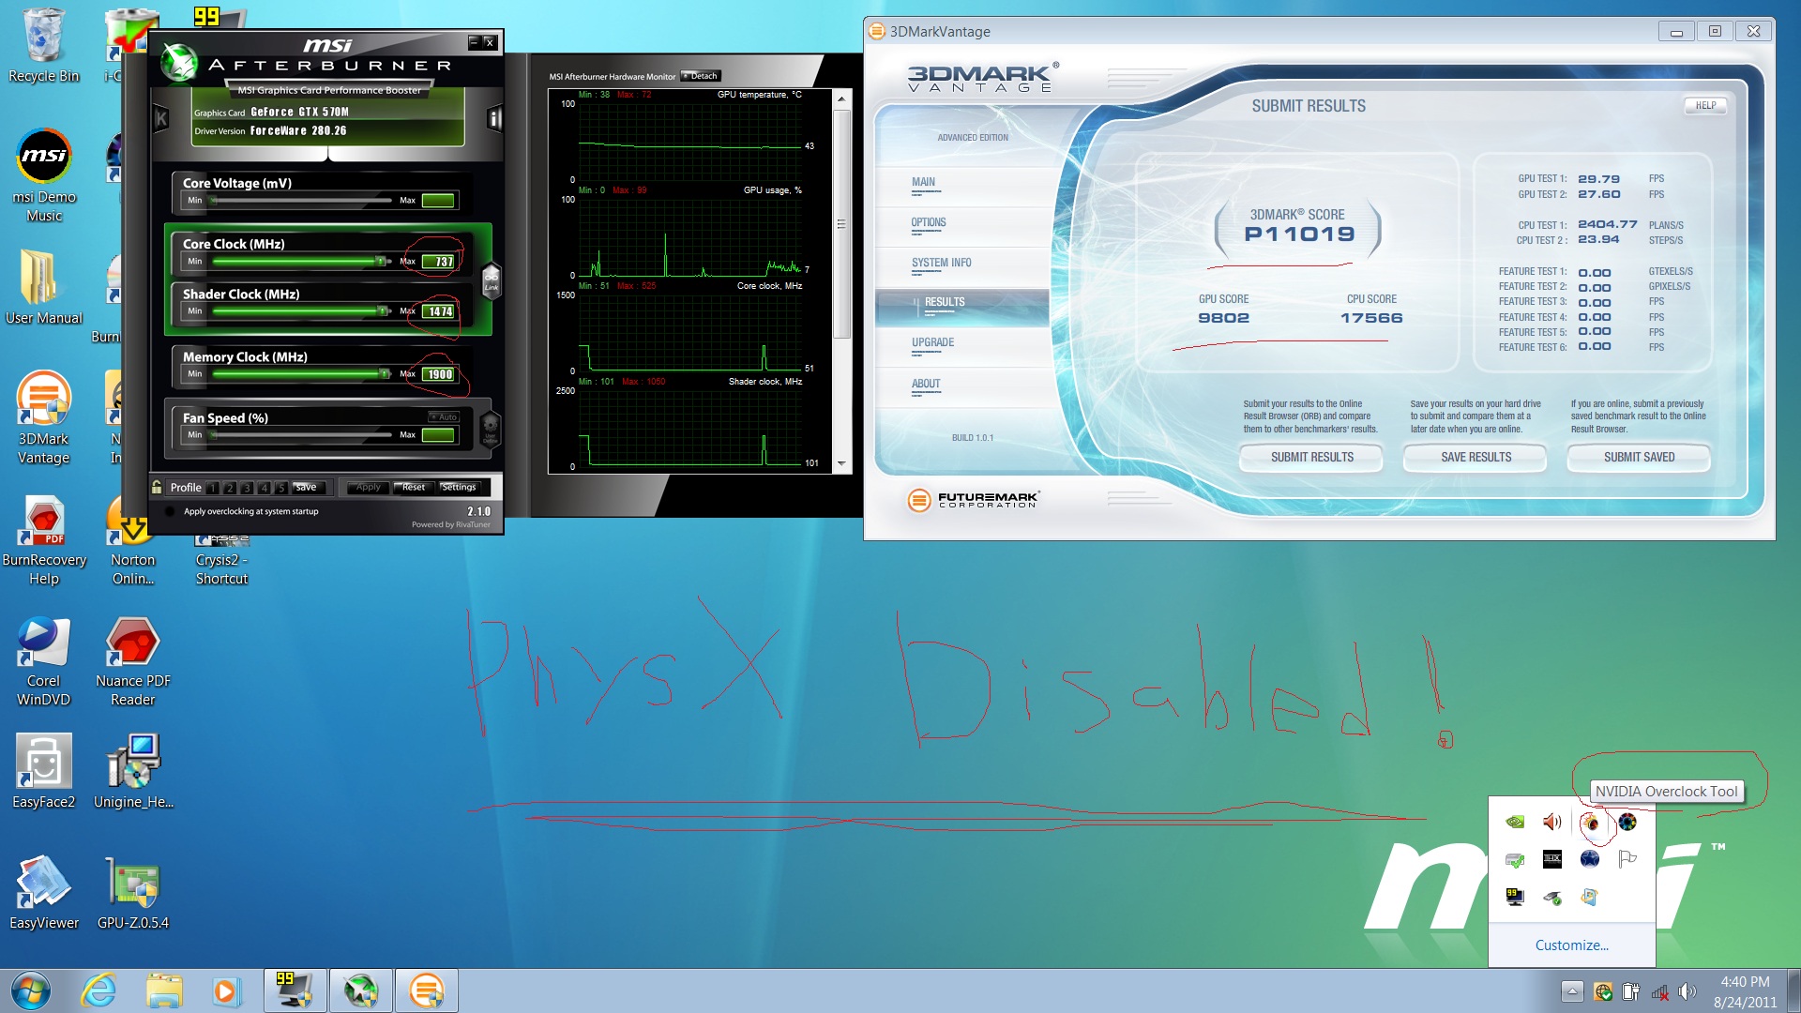Click the 3DMark Vantage taskbar button
The height and width of the screenshot is (1013, 1801).
[427, 990]
